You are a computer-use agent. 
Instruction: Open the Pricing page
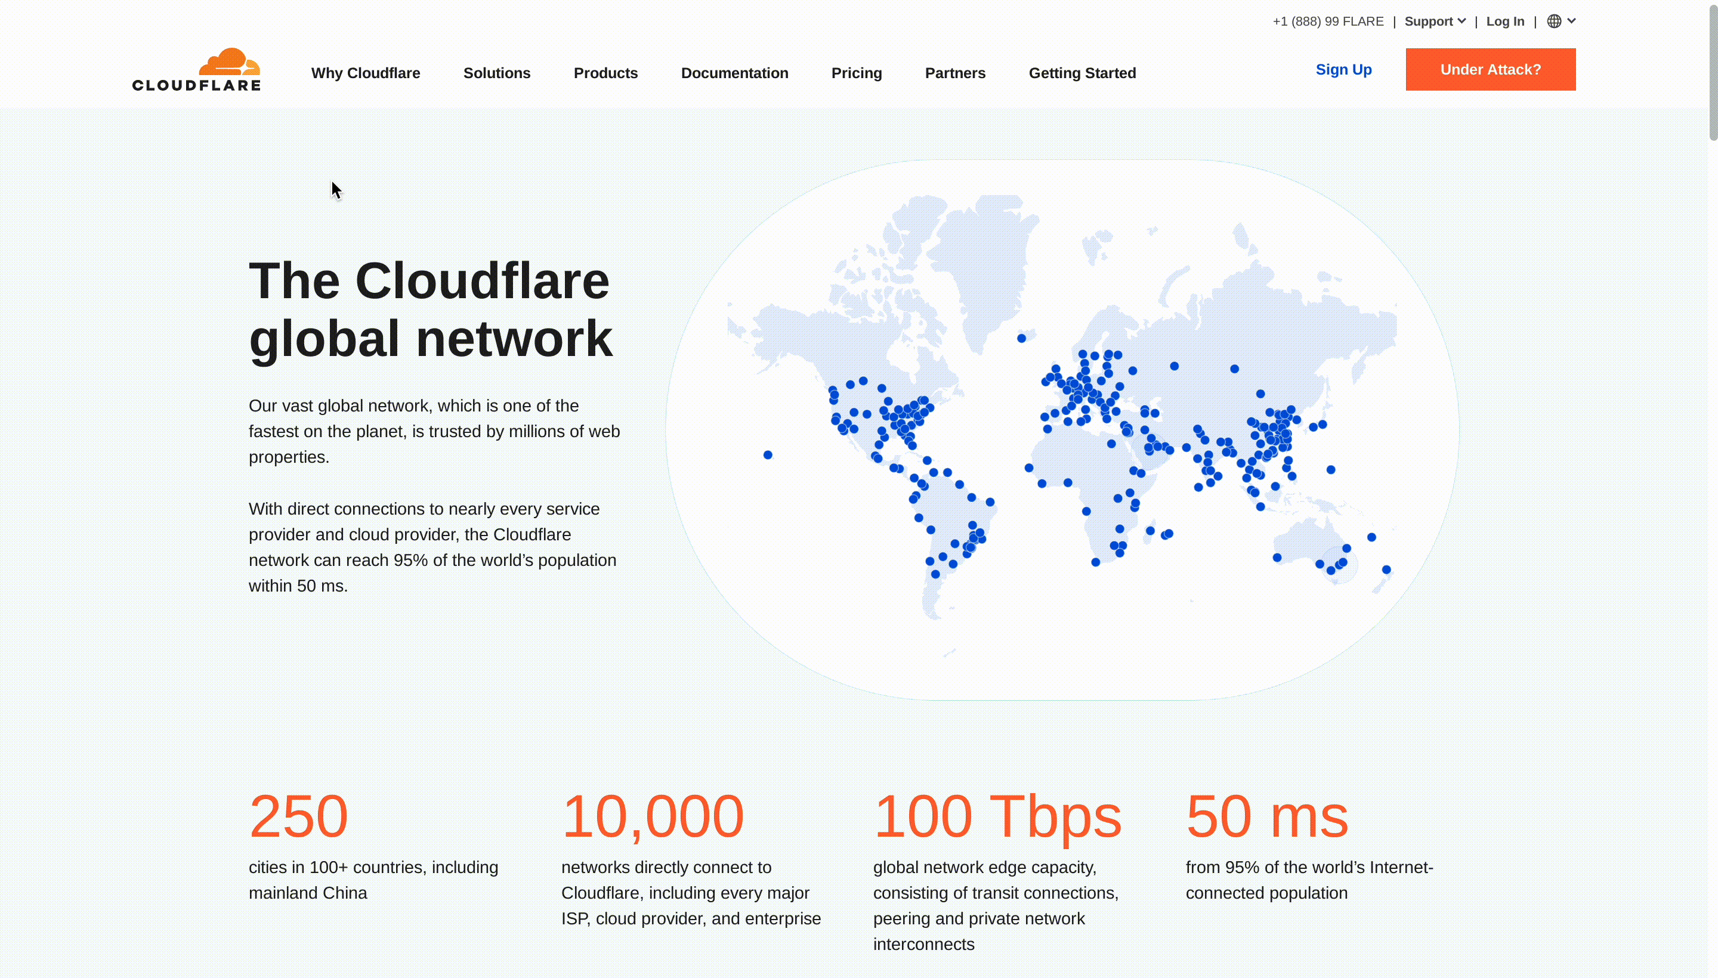[856, 73]
